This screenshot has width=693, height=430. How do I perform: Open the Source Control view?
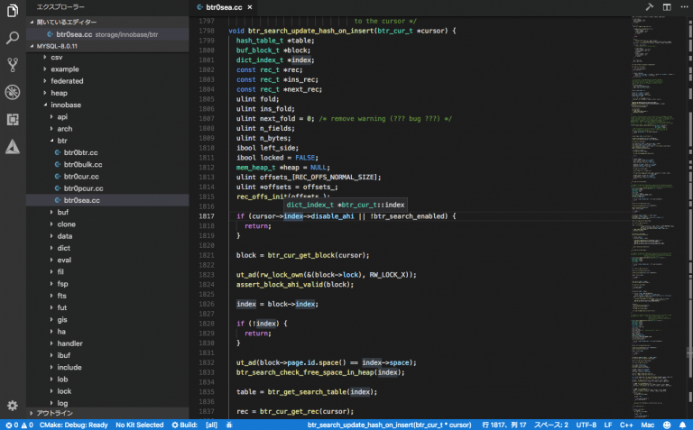coord(13,65)
